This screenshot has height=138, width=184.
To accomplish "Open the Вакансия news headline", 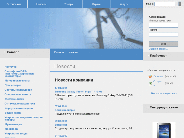I will [x=61, y=125].
